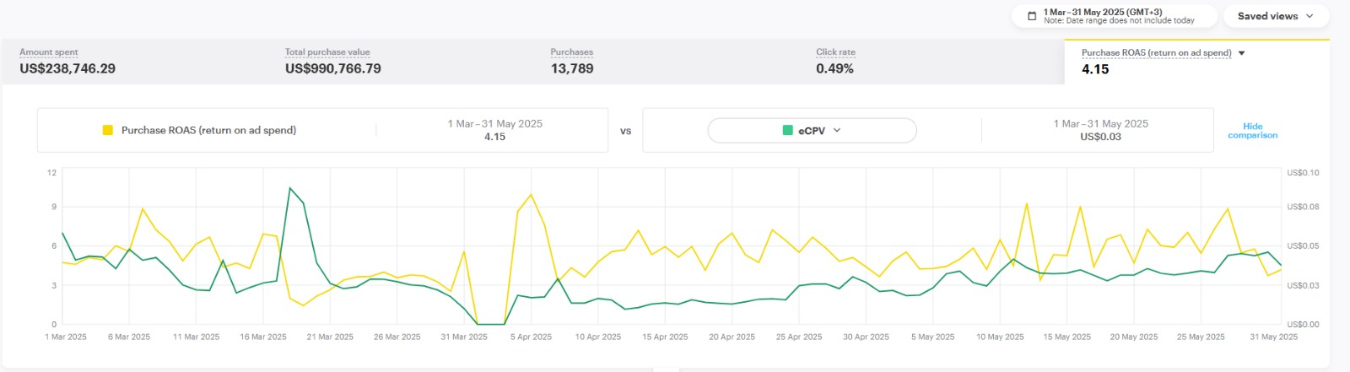Select the Total purchase value metric tab
Viewport: 1350px width, 372px height.
pos(332,62)
